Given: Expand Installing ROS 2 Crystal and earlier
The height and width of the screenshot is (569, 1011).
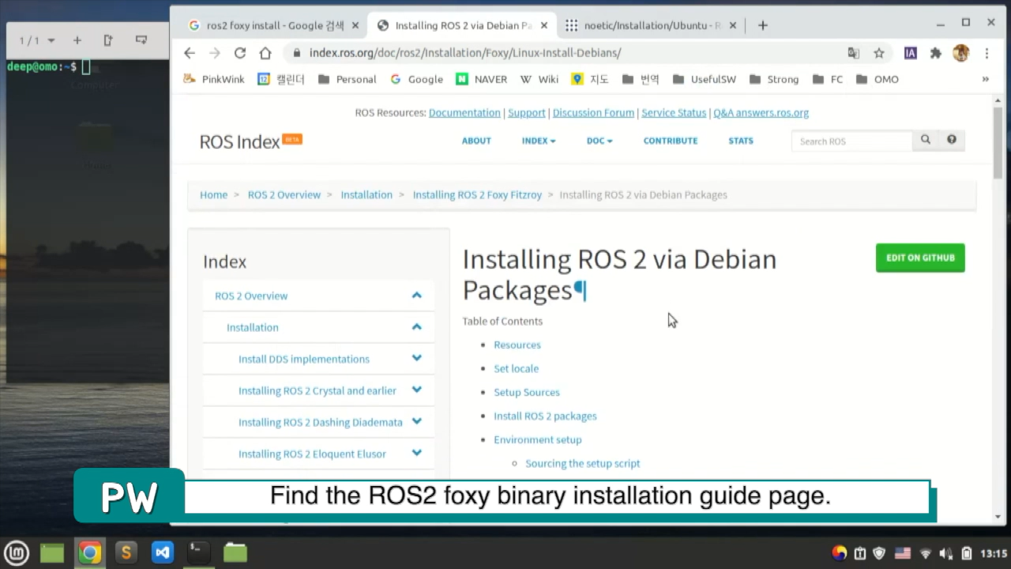Looking at the screenshot, I should (416, 390).
